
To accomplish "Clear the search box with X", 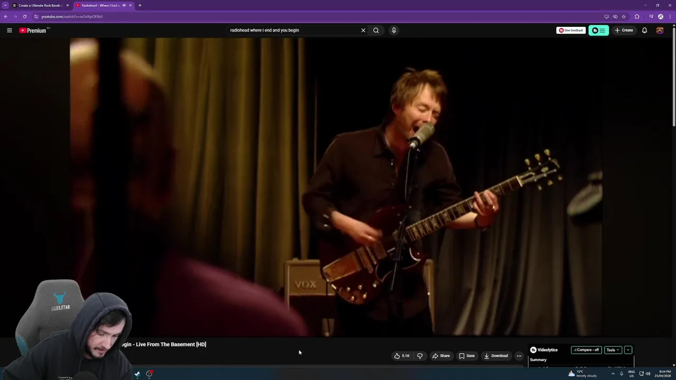I will pos(363,30).
